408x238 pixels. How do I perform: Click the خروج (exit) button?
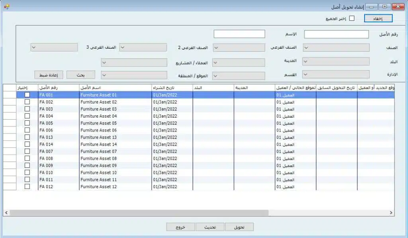coord(181,227)
